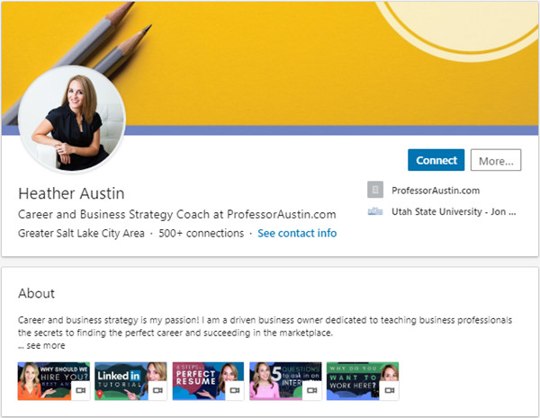The height and width of the screenshot is (418, 540).
Task: Open the See contact info link
Action: tap(297, 233)
